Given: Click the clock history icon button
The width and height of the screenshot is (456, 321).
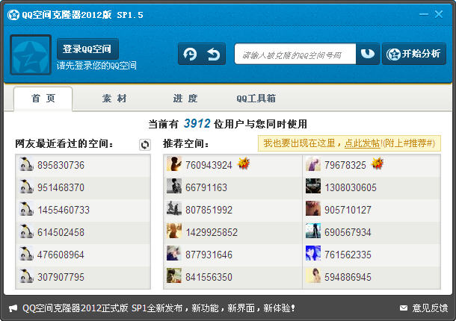Looking at the screenshot, I should (x=190, y=54).
